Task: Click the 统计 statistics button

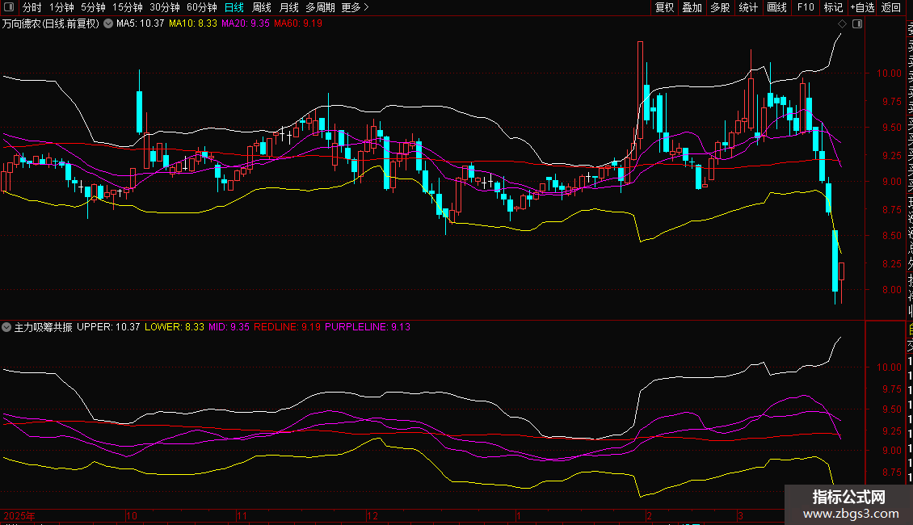Action: [748, 7]
